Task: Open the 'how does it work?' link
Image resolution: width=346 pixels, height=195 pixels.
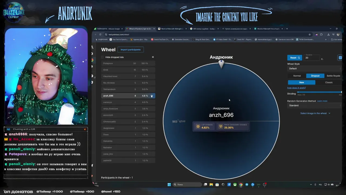Action: point(297,88)
